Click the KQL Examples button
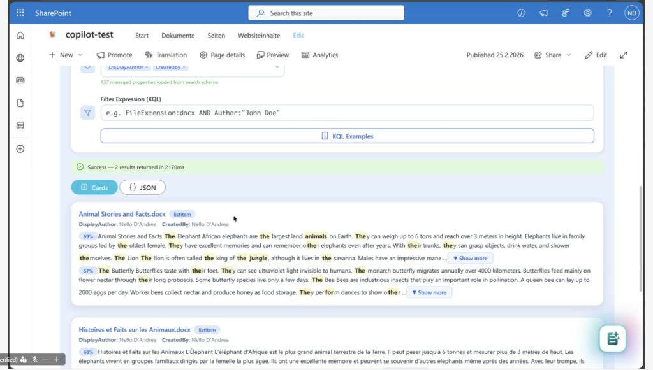Image resolution: width=653 pixels, height=370 pixels. 347,136
